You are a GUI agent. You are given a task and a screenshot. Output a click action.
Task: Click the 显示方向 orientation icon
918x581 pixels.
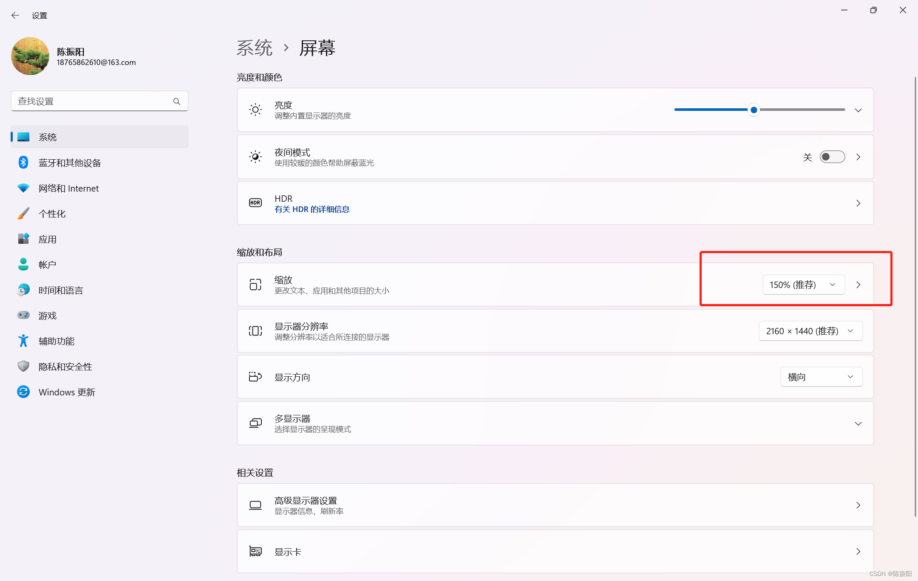[x=254, y=376]
